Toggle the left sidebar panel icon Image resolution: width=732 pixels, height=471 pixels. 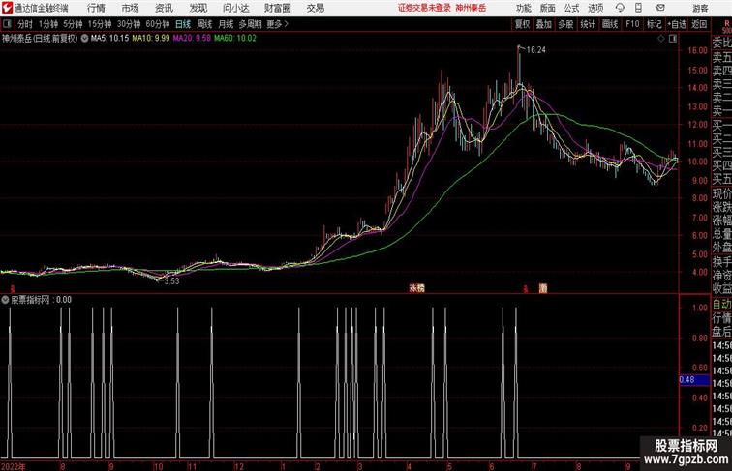(x=7, y=24)
